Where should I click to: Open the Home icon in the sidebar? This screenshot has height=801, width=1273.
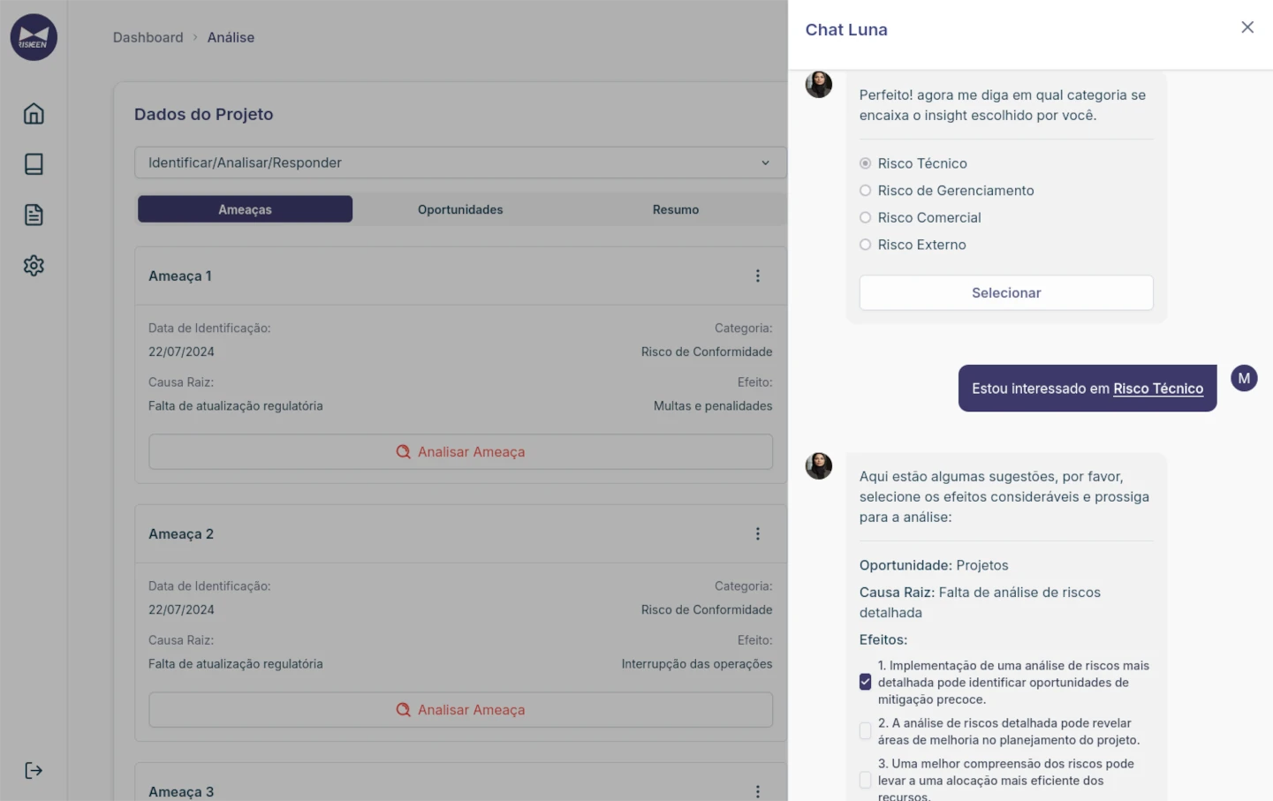click(x=34, y=113)
